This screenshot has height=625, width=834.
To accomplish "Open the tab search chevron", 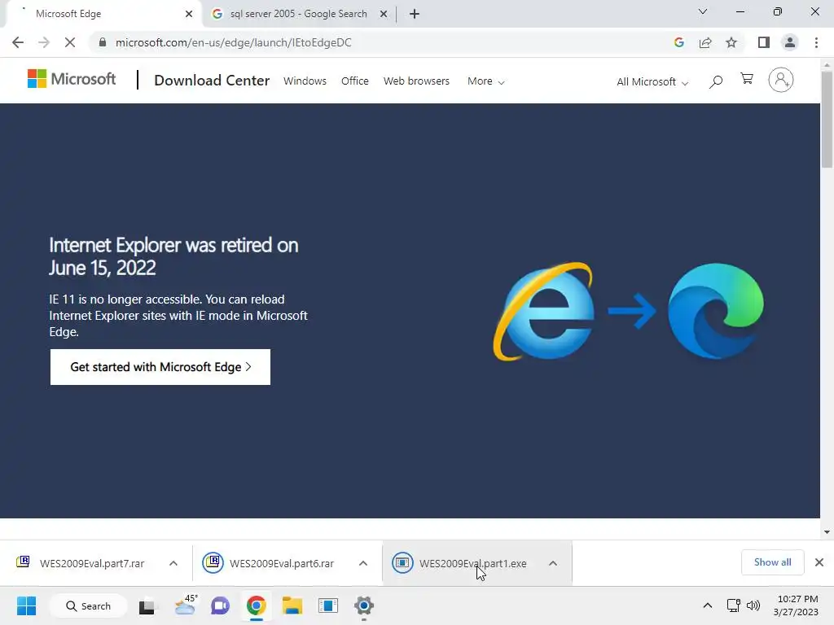I will pos(703,11).
